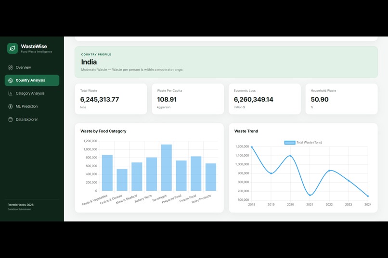The image size is (388, 258).
Task: Click the Grains & Cereals bar
Action: 122,180
